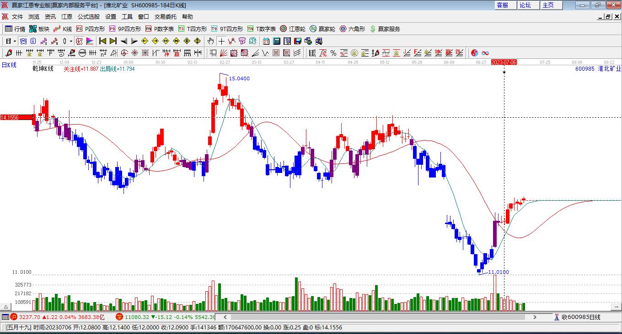Image resolution: width=622 pixels, height=334 pixels.
Task: Click the infinity loop icon
Action: click(485, 53)
